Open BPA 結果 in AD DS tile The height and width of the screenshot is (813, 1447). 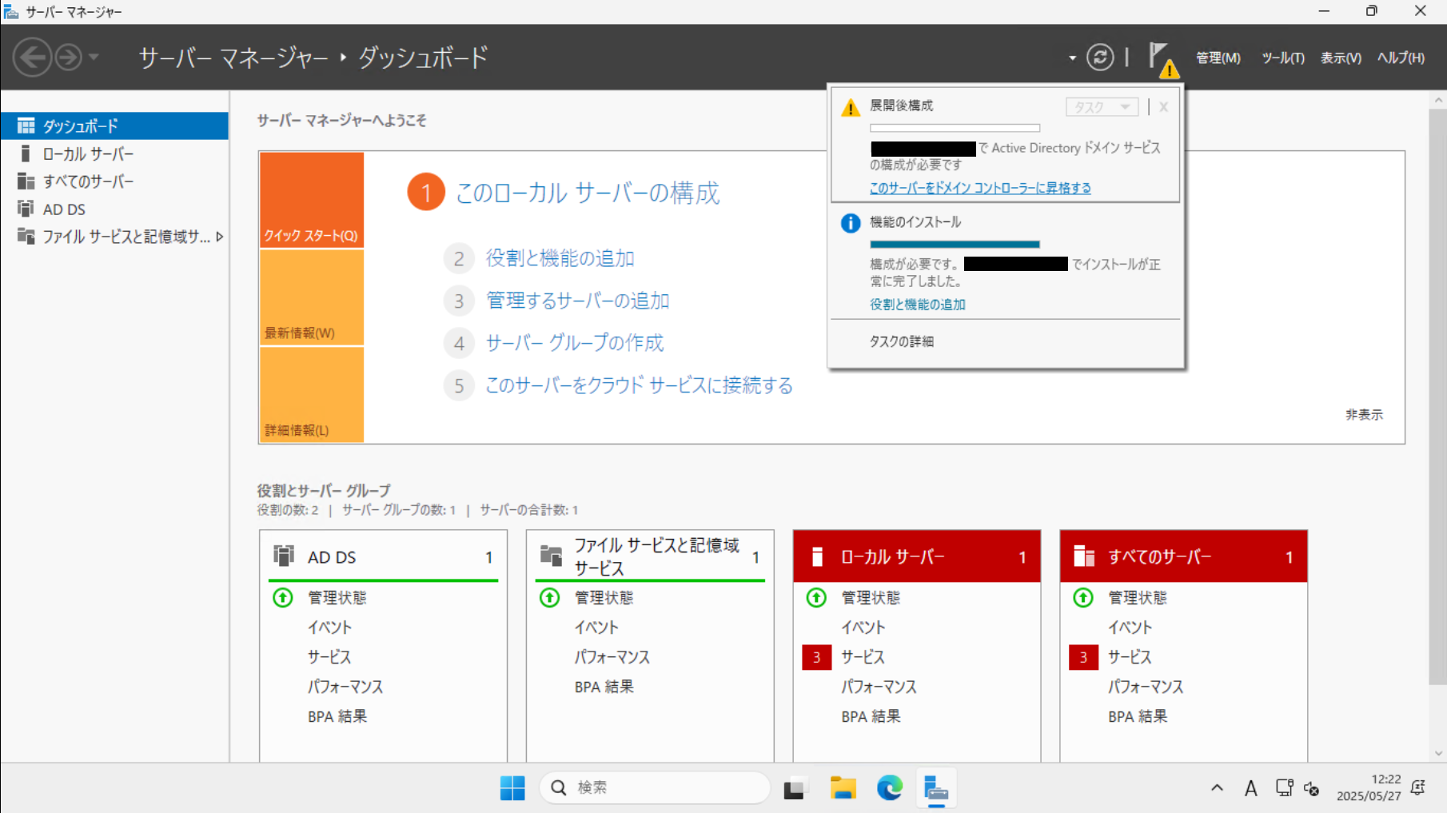[337, 716]
